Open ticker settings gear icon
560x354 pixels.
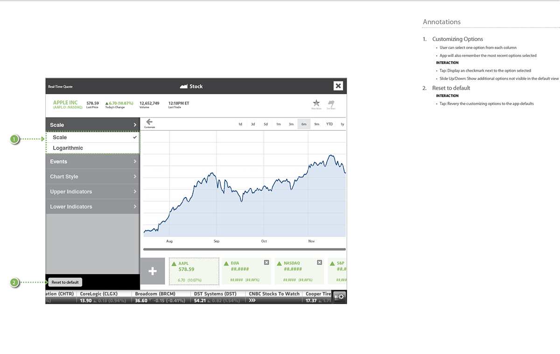340,297
